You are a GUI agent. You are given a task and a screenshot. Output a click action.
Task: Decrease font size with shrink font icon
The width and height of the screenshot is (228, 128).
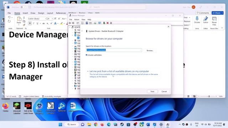coord(59,18)
